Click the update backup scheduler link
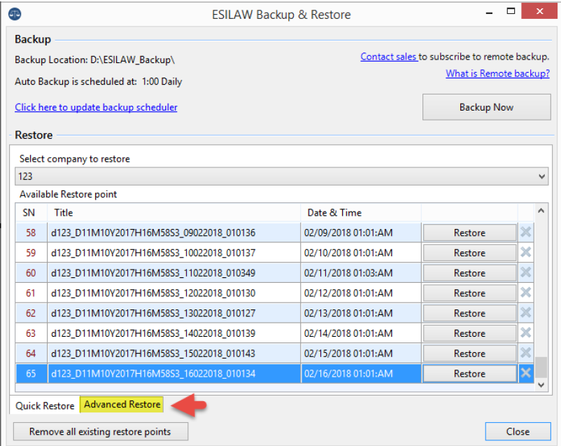The width and height of the screenshot is (561, 446). [96, 107]
